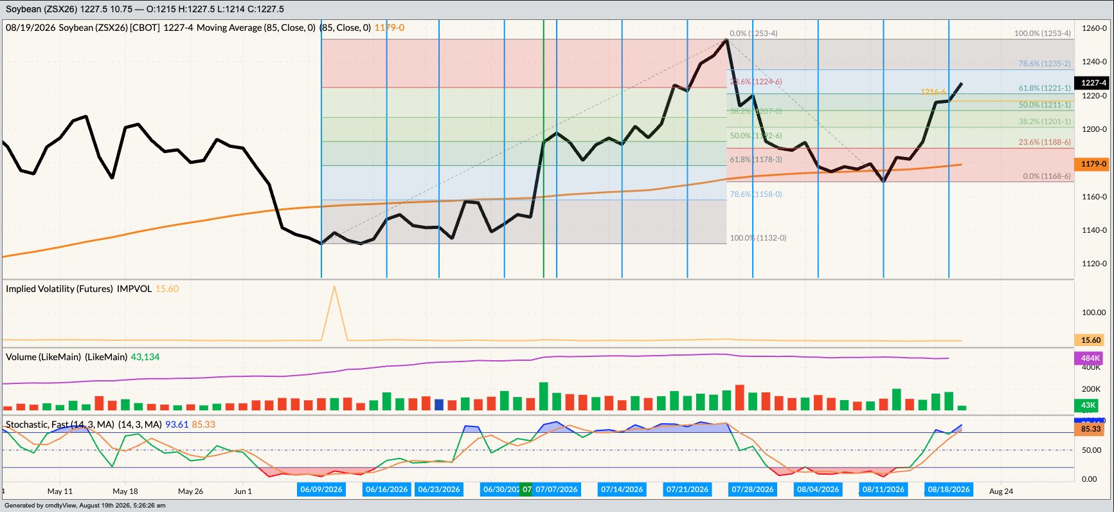Click the black 1227-4 price tag

click(x=1093, y=82)
